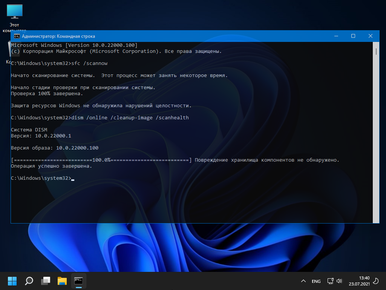This screenshot has width=386, height=290.
Task: Click at the command prompt cursor line
Action: pos(72,178)
